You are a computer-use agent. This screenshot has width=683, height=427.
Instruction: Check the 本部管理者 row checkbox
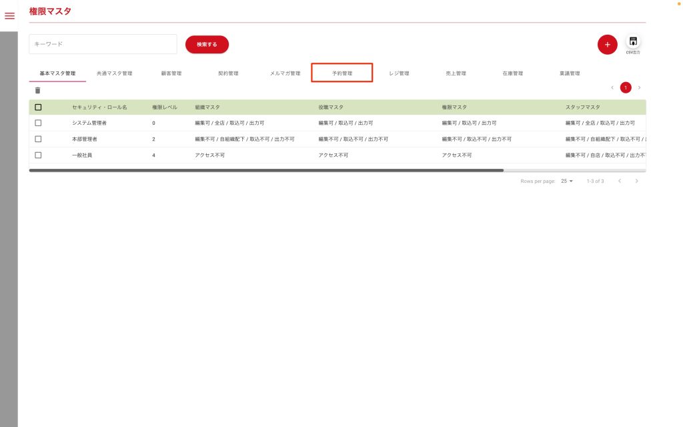click(38, 139)
